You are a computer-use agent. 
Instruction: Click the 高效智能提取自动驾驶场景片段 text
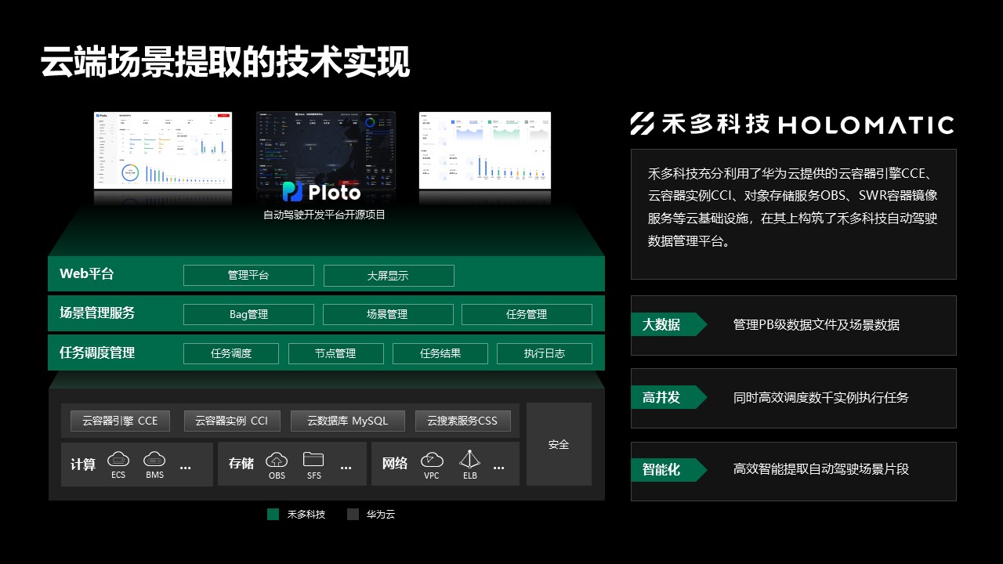tap(821, 469)
